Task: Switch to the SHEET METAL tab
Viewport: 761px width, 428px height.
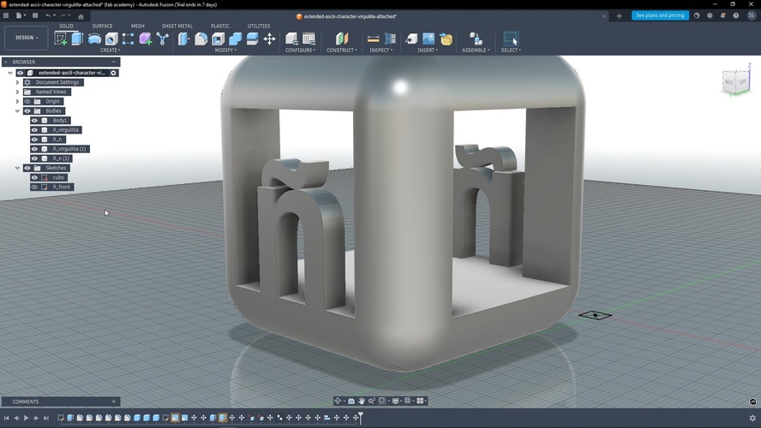Action: [x=177, y=26]
